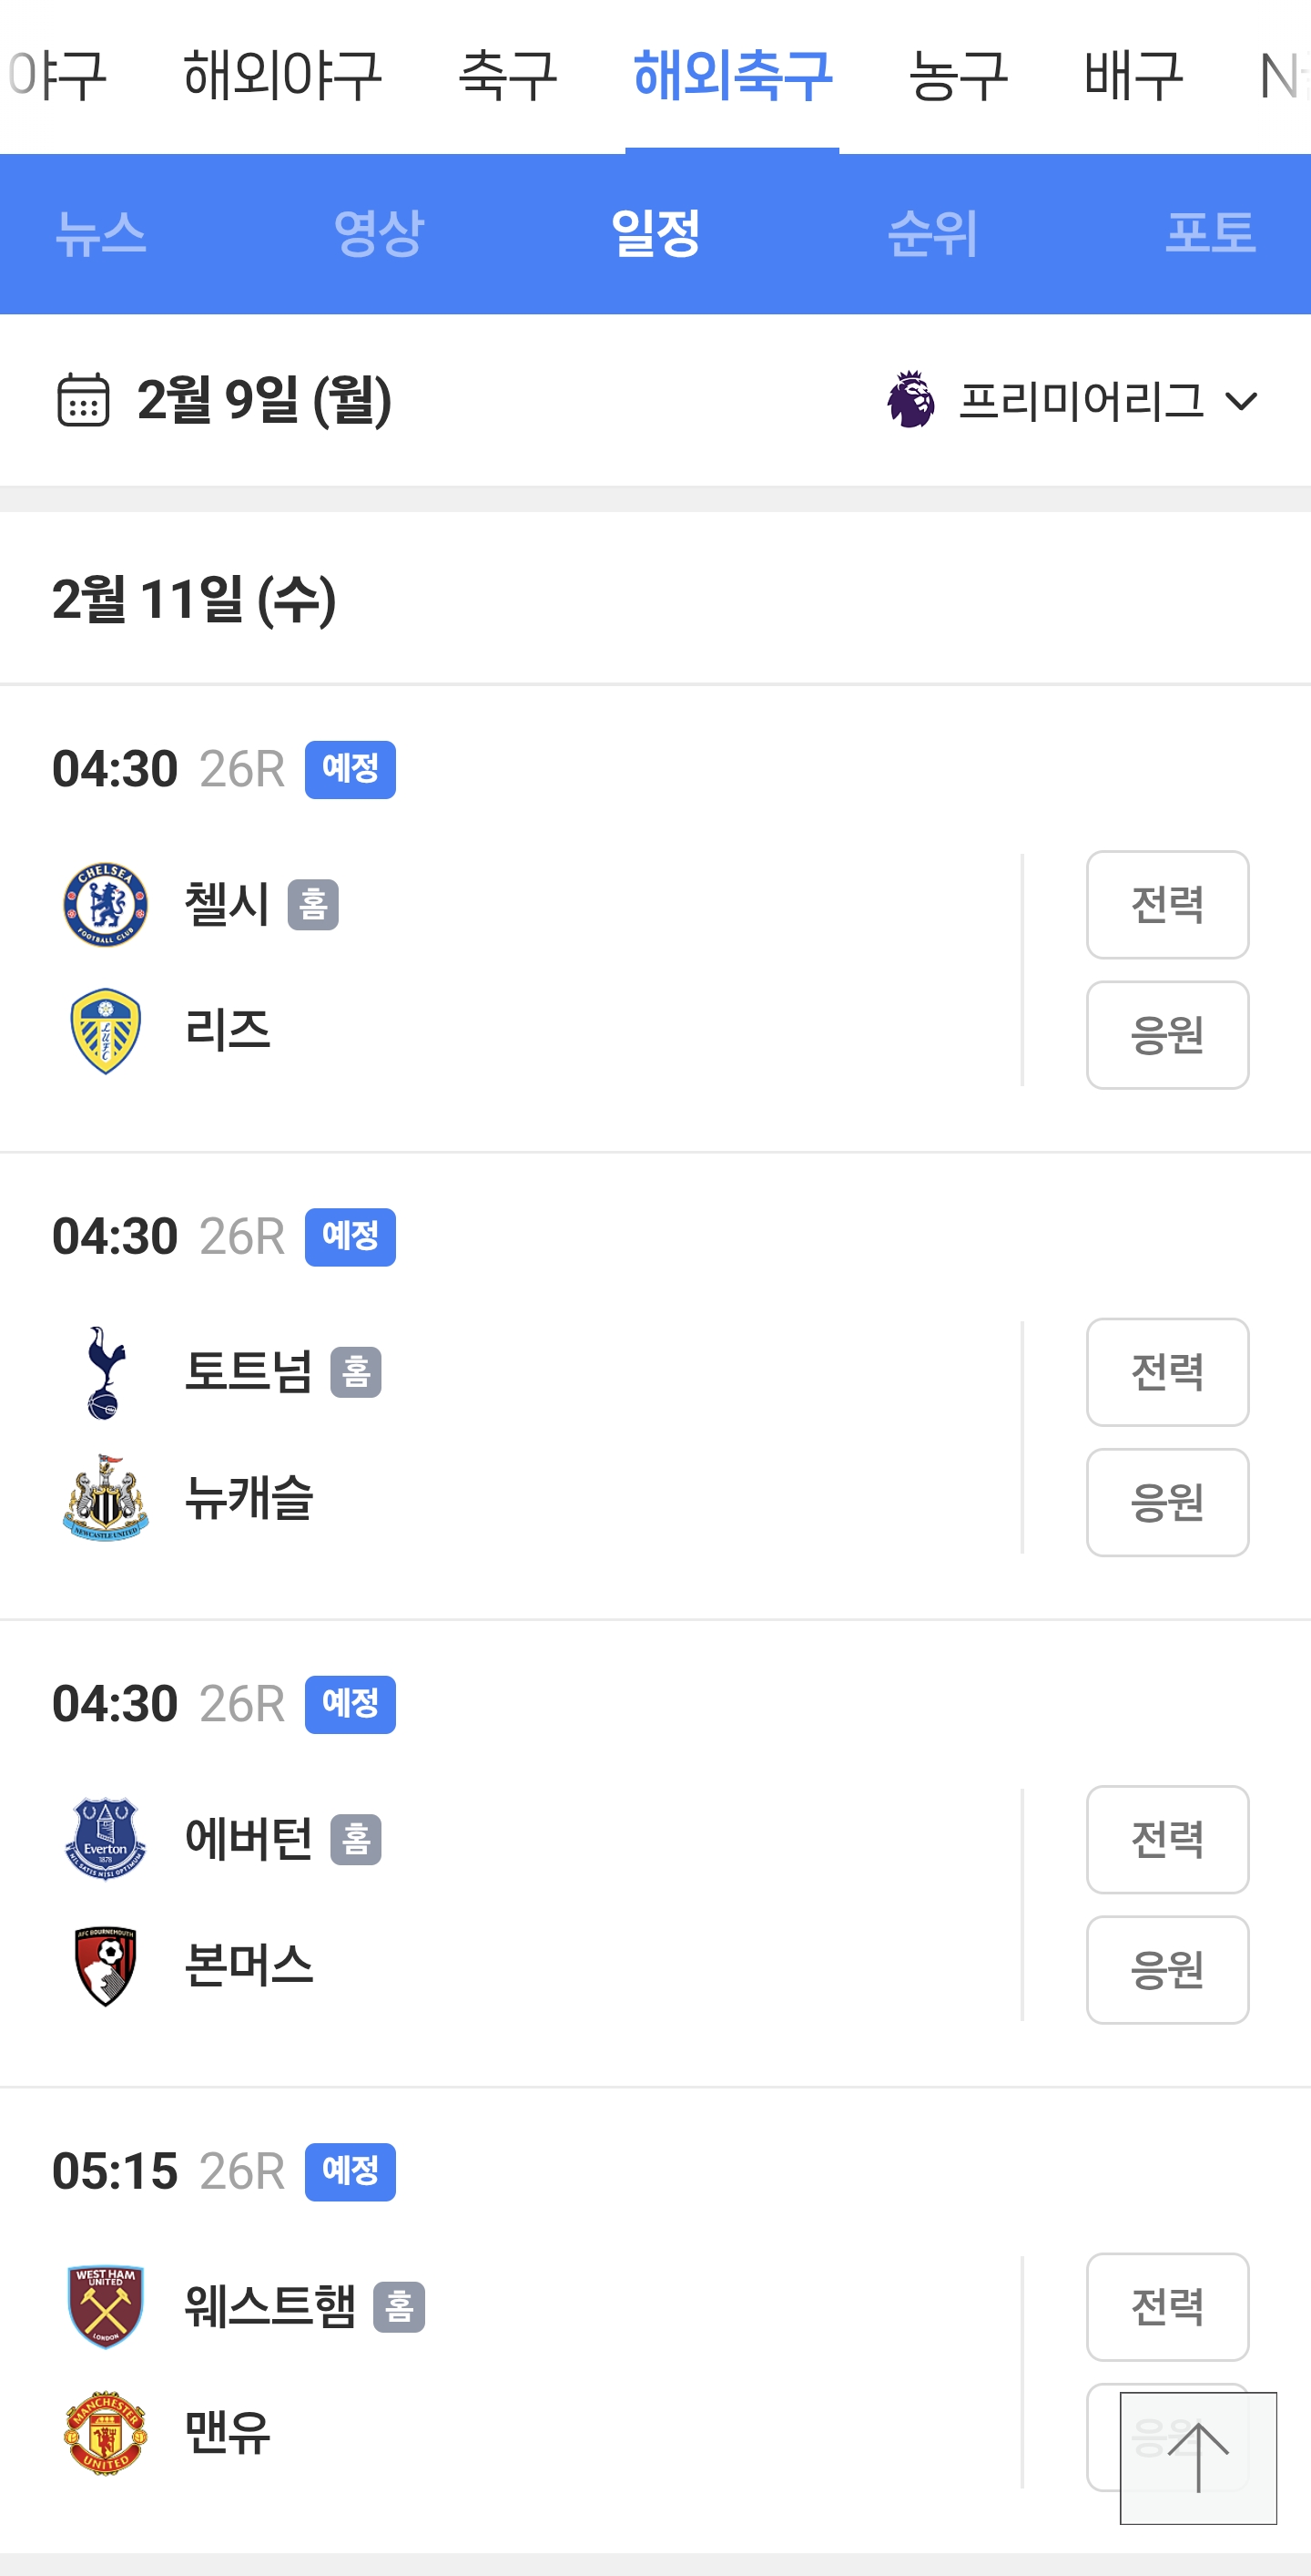Tap the Newcastle United crest

click(106, 1498)
